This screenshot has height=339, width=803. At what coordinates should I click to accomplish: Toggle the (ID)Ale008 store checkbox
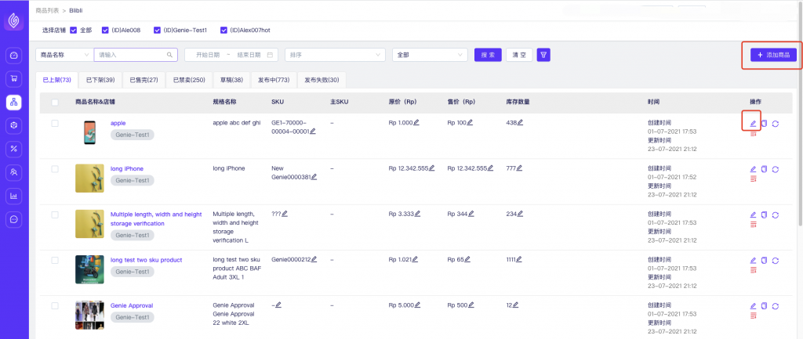tap(105, 31)
